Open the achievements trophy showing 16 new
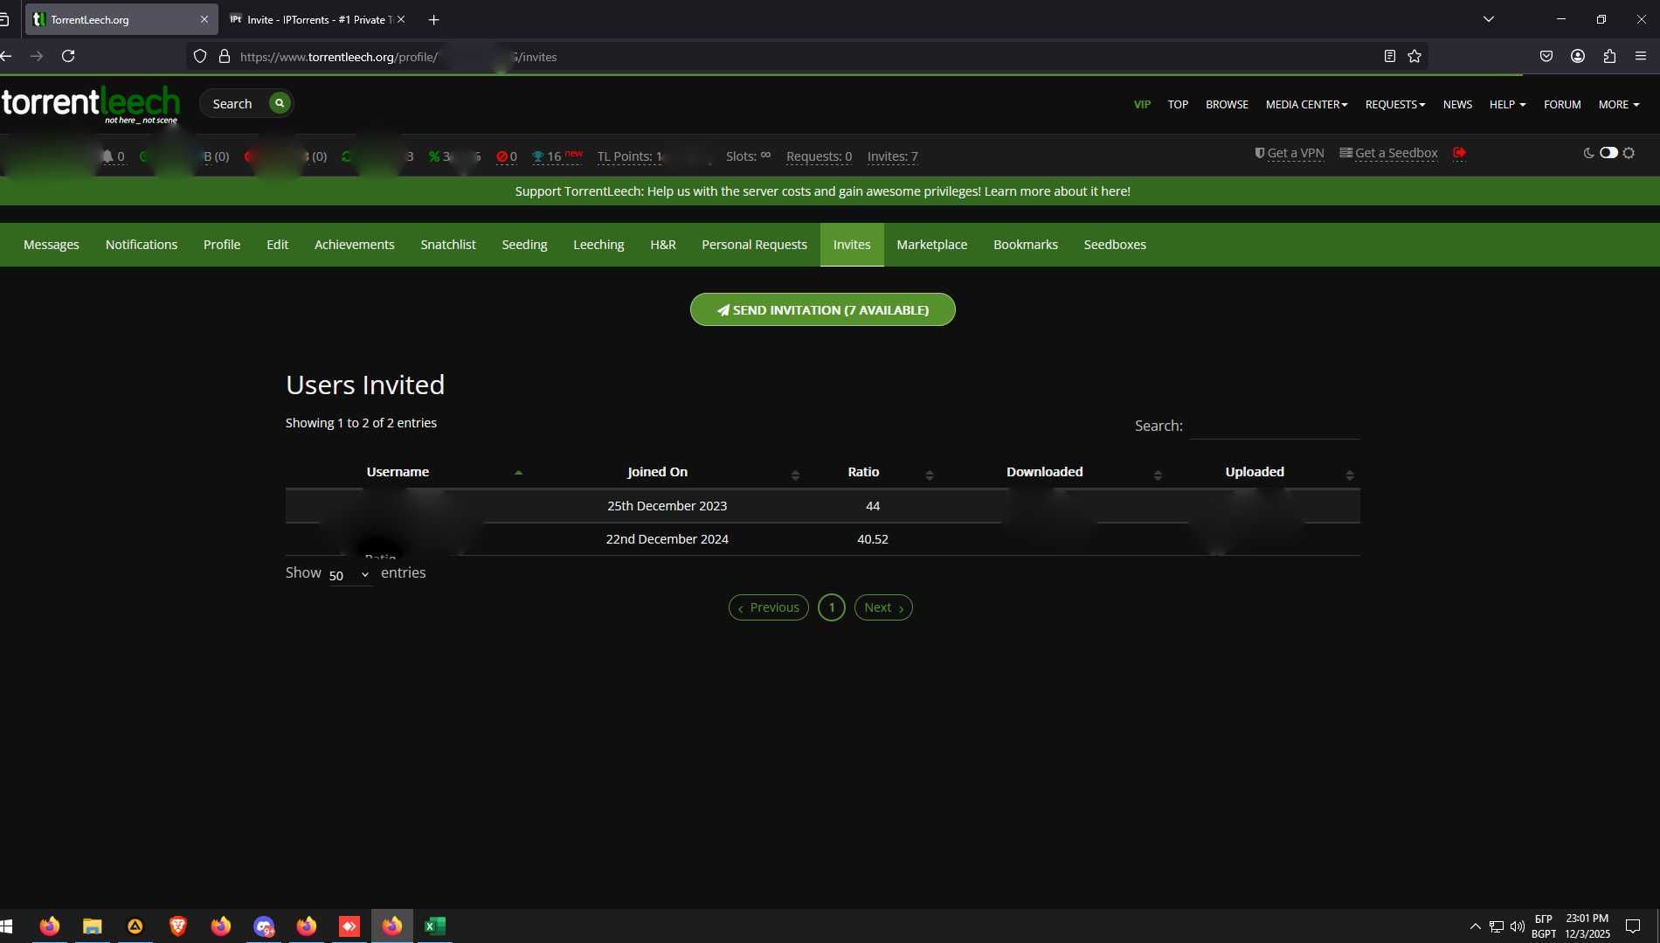 point(557,156)
